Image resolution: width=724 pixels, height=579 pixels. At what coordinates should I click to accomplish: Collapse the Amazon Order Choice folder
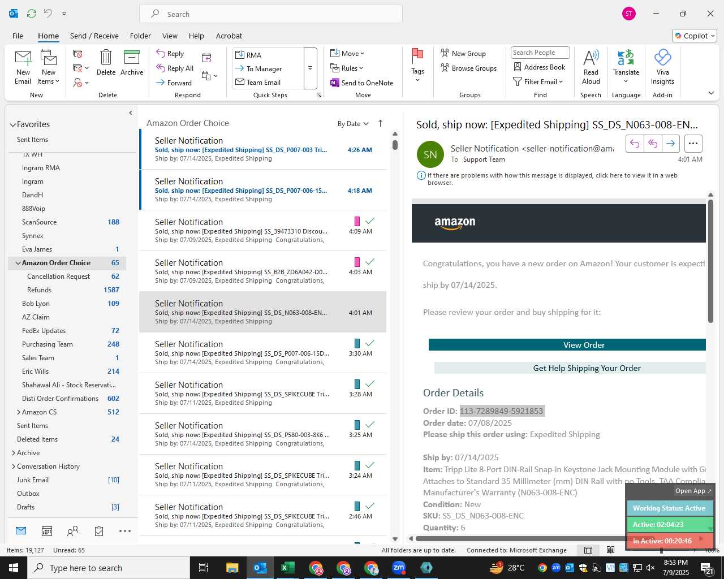18,263
